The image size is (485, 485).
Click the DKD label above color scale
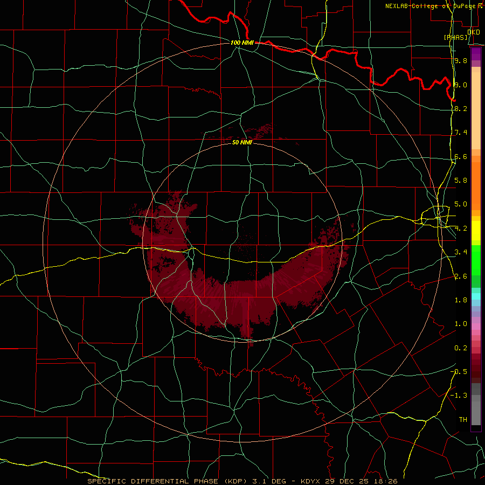(x=474, y=32)
